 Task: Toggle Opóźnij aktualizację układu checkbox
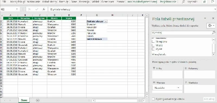[x=153, y=99]
